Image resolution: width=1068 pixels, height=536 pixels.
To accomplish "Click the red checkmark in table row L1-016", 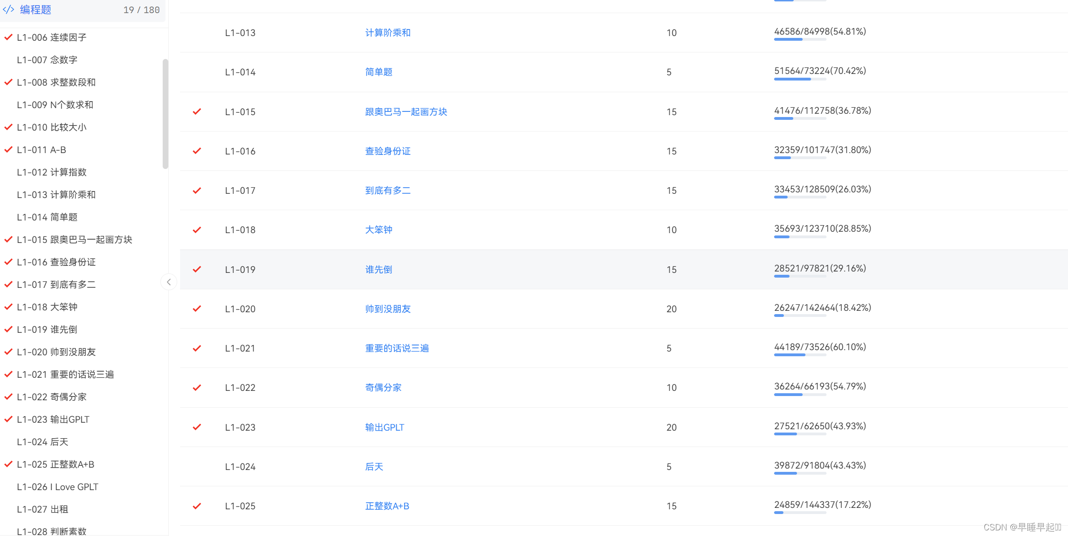I will pos(197,151).
